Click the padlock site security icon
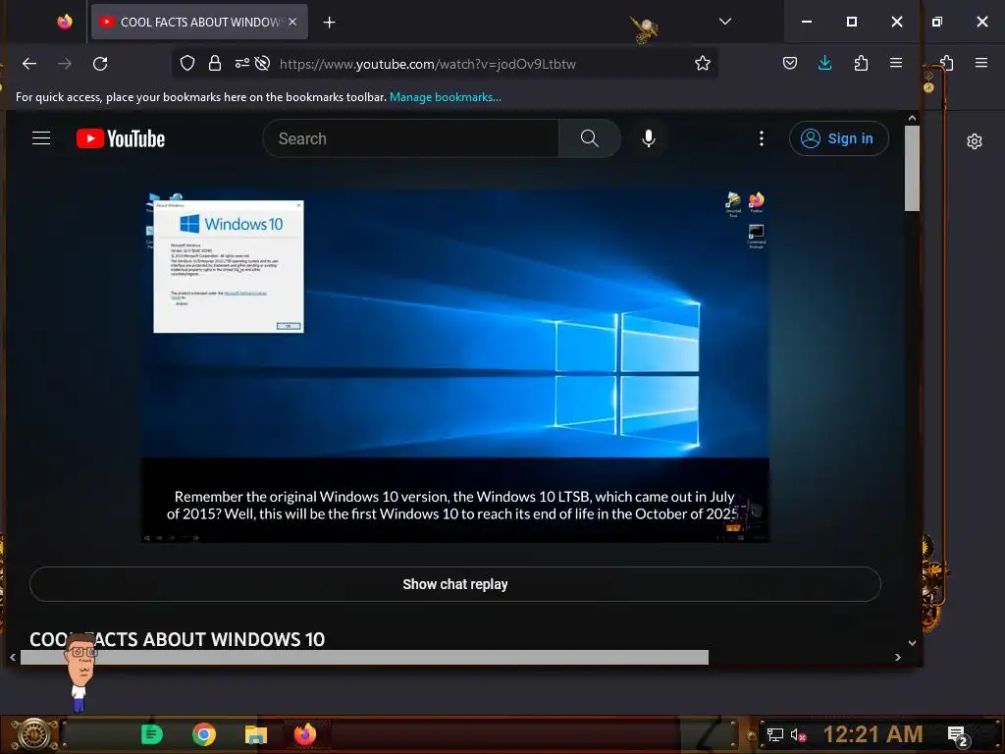Screen dimensions: 1005x754 tap(215, 64)
